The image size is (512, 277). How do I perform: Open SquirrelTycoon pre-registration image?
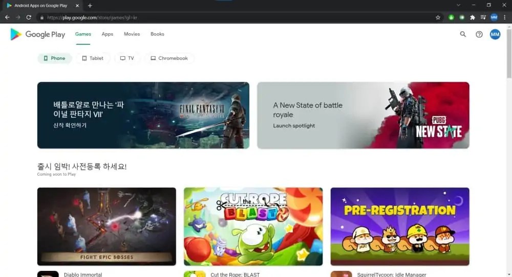[400, 226]
